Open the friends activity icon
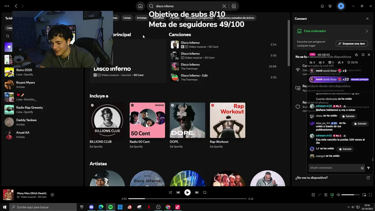Viewport: 375px width, 211px height. 330,6
